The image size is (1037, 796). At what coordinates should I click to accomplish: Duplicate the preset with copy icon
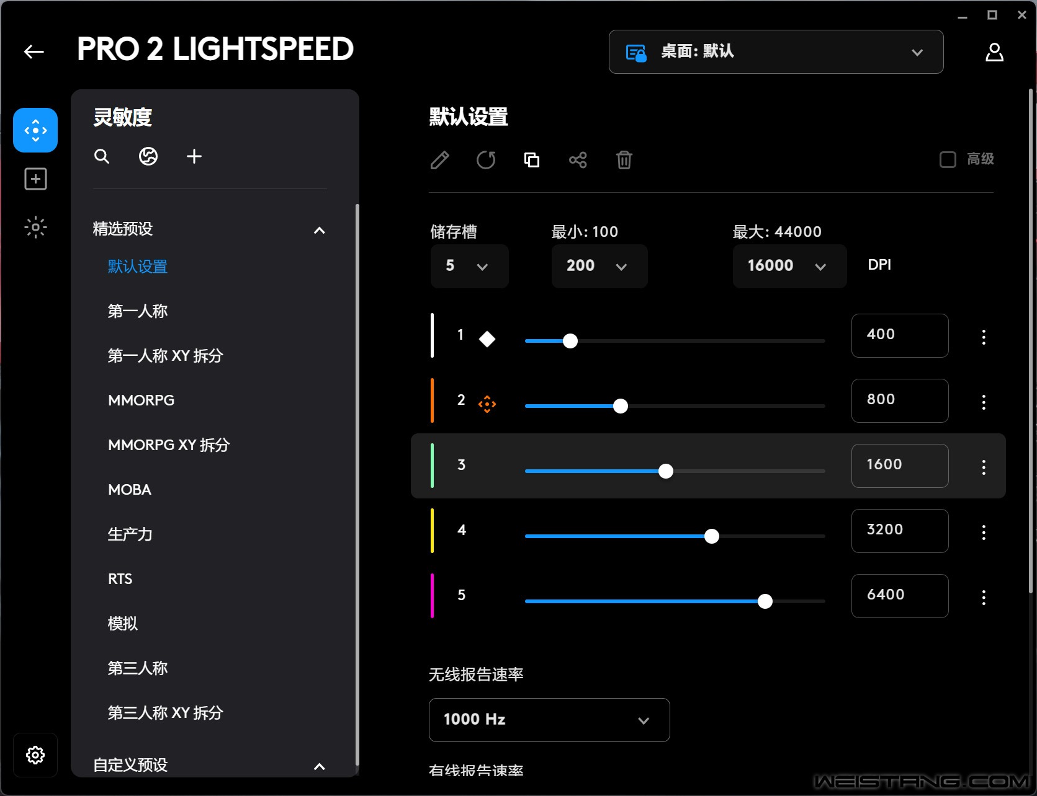click(x=532, y=160)
